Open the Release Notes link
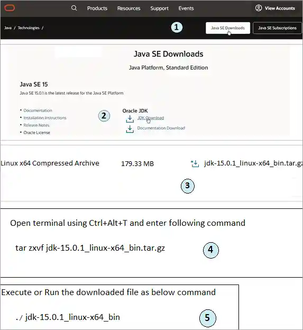Image resolution: width=303 pixels, height=330 pixels. (36, 125)
